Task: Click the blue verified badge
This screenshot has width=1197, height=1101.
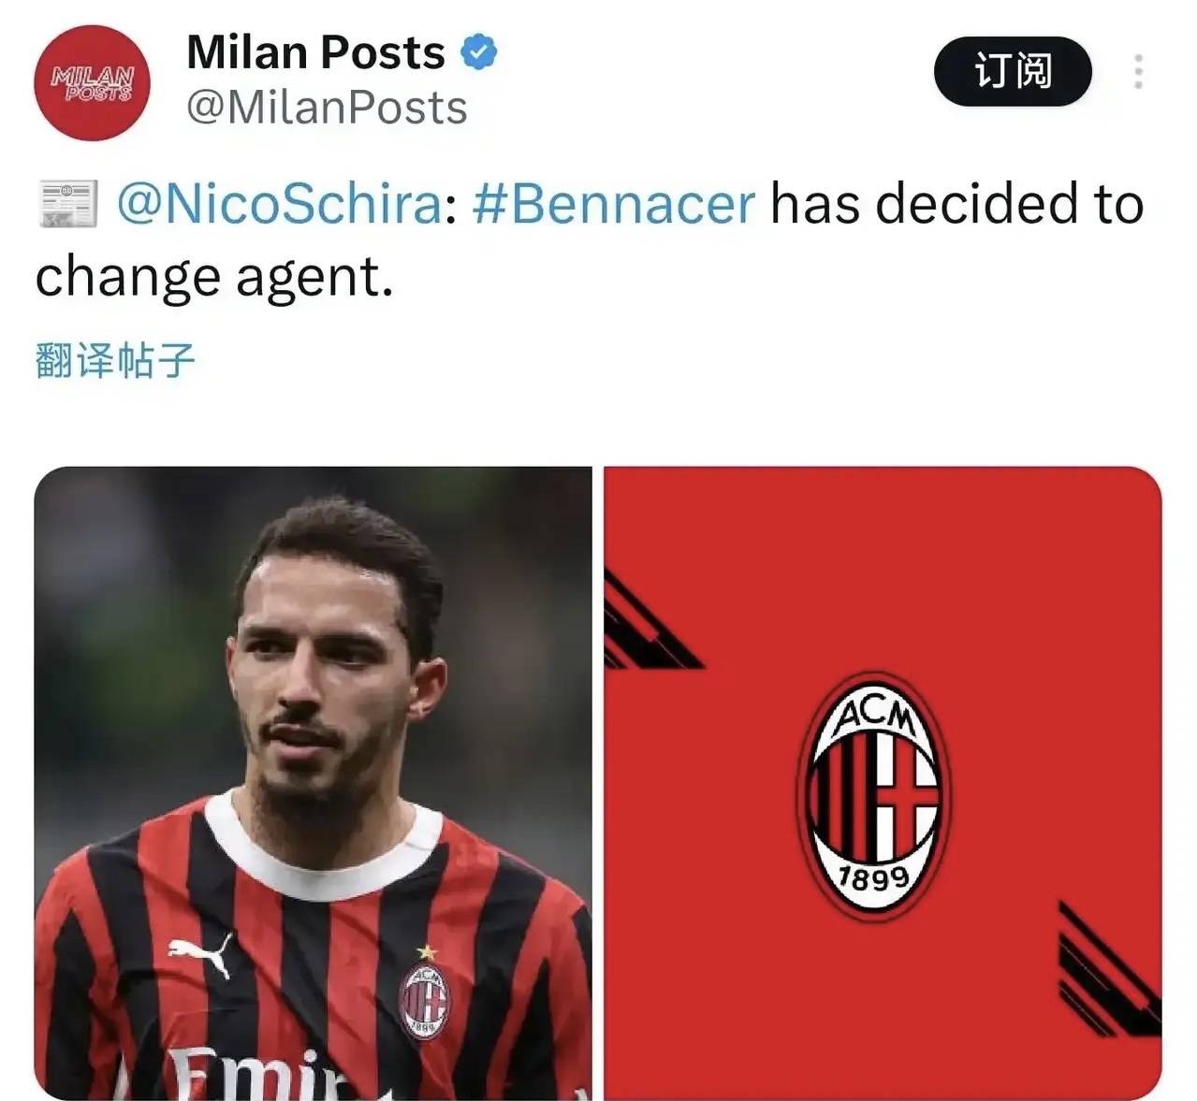Action: [478, 52]
